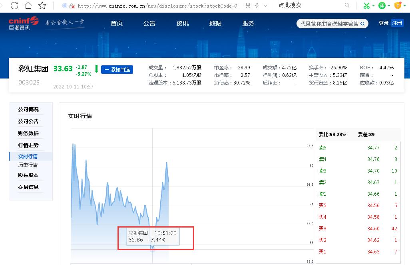Click the stock name 彩虹集团
The width and height of the screenshot is (410, 265).
coord(34,69)
